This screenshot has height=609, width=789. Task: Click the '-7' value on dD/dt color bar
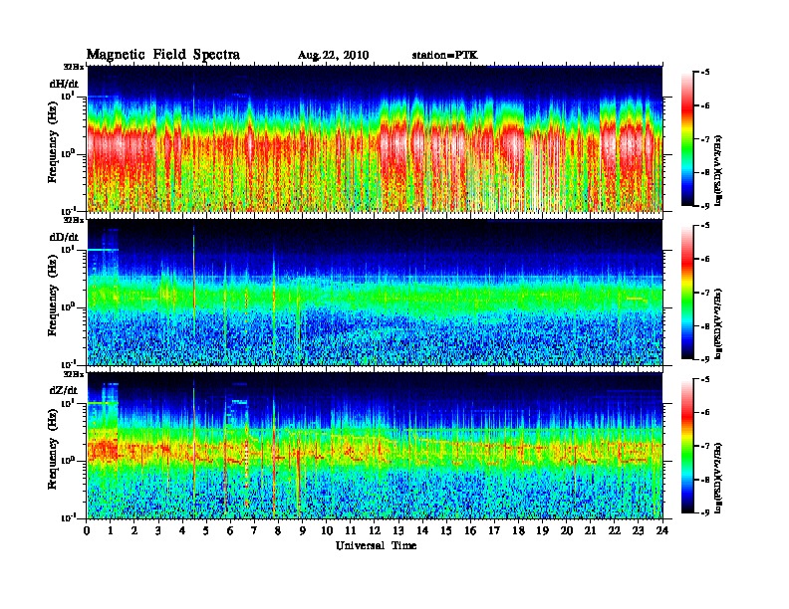[x=705, y=293]
